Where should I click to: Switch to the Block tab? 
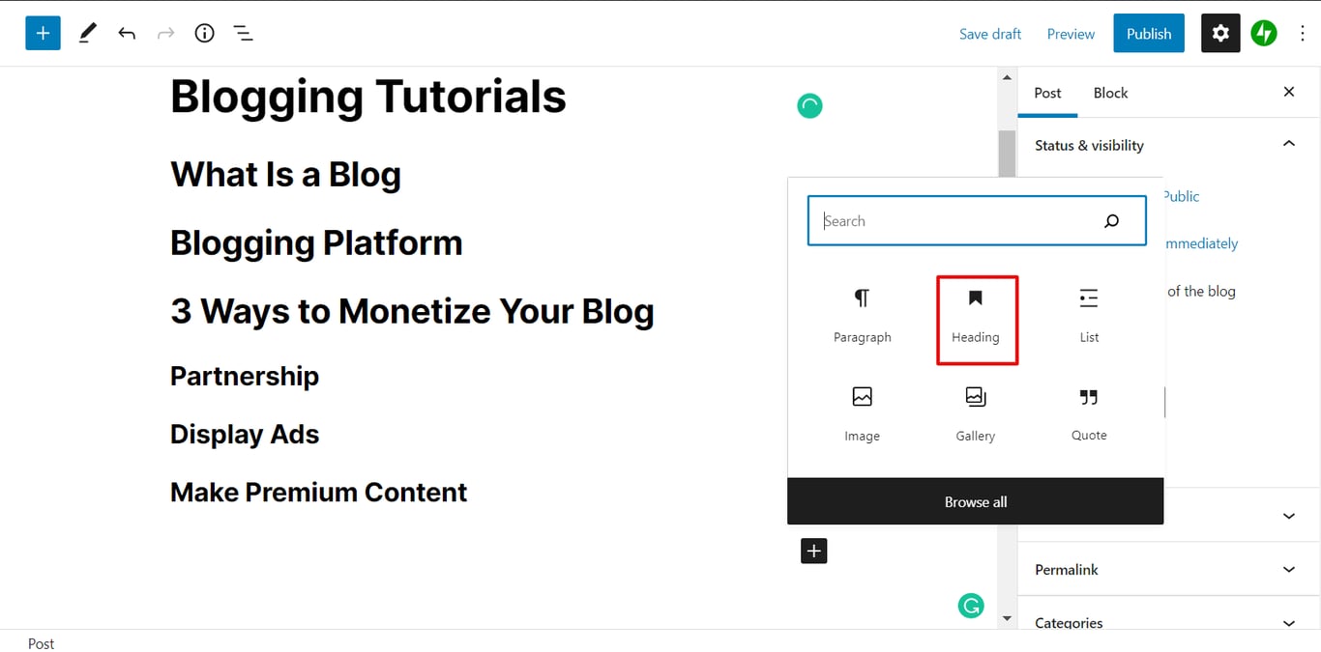pyautogui.click(x=1110, y=93)
